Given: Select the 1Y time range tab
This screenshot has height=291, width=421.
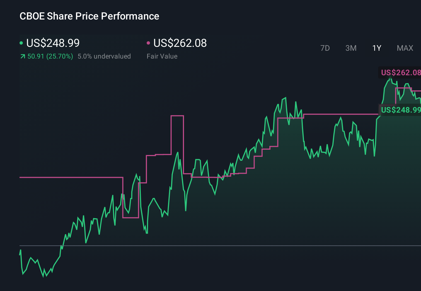Looking at the screenshot, I should (376, 48).
